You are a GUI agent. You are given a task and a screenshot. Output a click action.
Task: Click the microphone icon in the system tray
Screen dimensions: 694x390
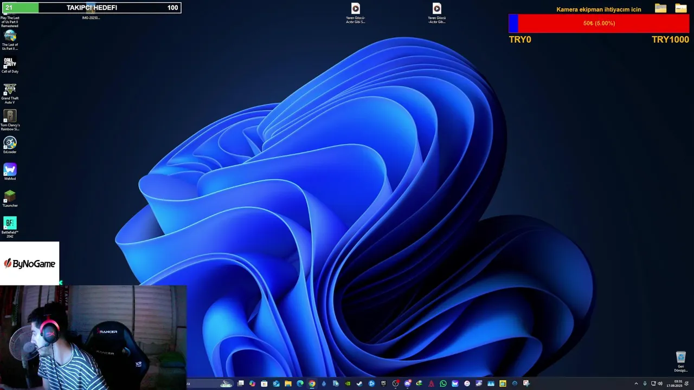coord(645,383)
